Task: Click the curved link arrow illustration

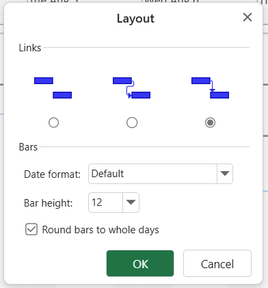Action: click(x=132, y=88)
